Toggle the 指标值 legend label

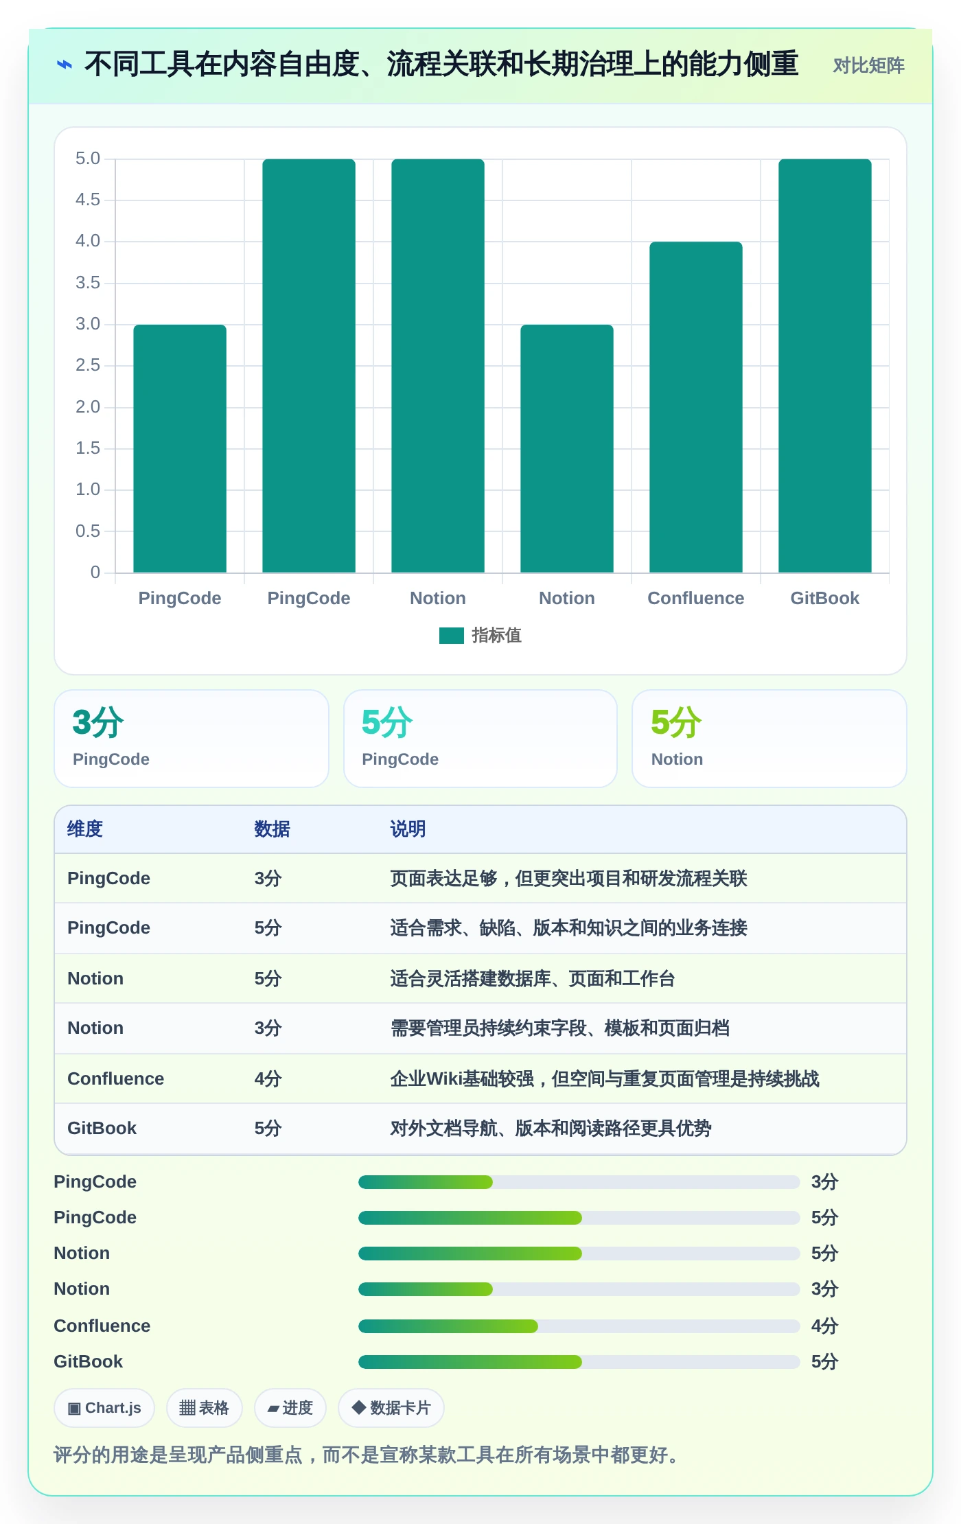tap(496, 636)
